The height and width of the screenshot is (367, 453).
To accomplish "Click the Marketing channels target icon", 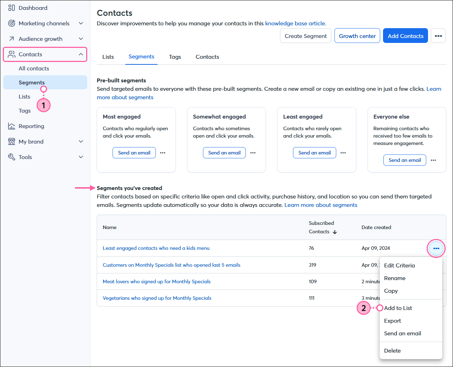I will (x=12, y=23).
